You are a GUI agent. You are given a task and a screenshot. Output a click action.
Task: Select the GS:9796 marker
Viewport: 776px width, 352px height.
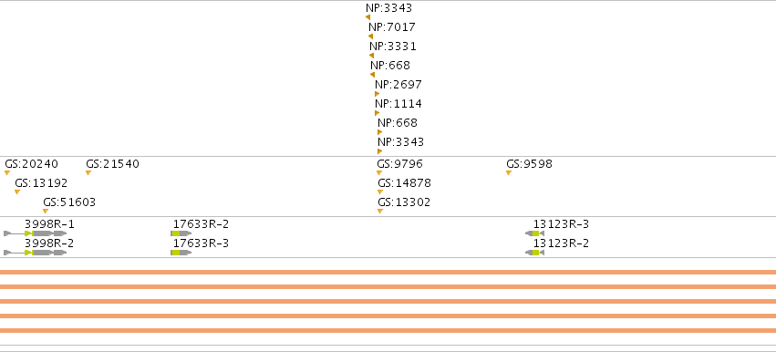[379, 172]
